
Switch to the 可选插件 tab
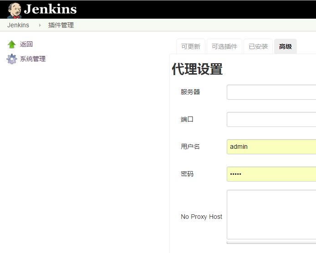[224, 46]
